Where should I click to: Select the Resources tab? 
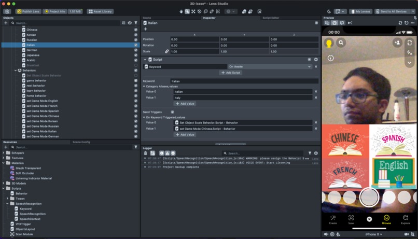tap(10, 142)
